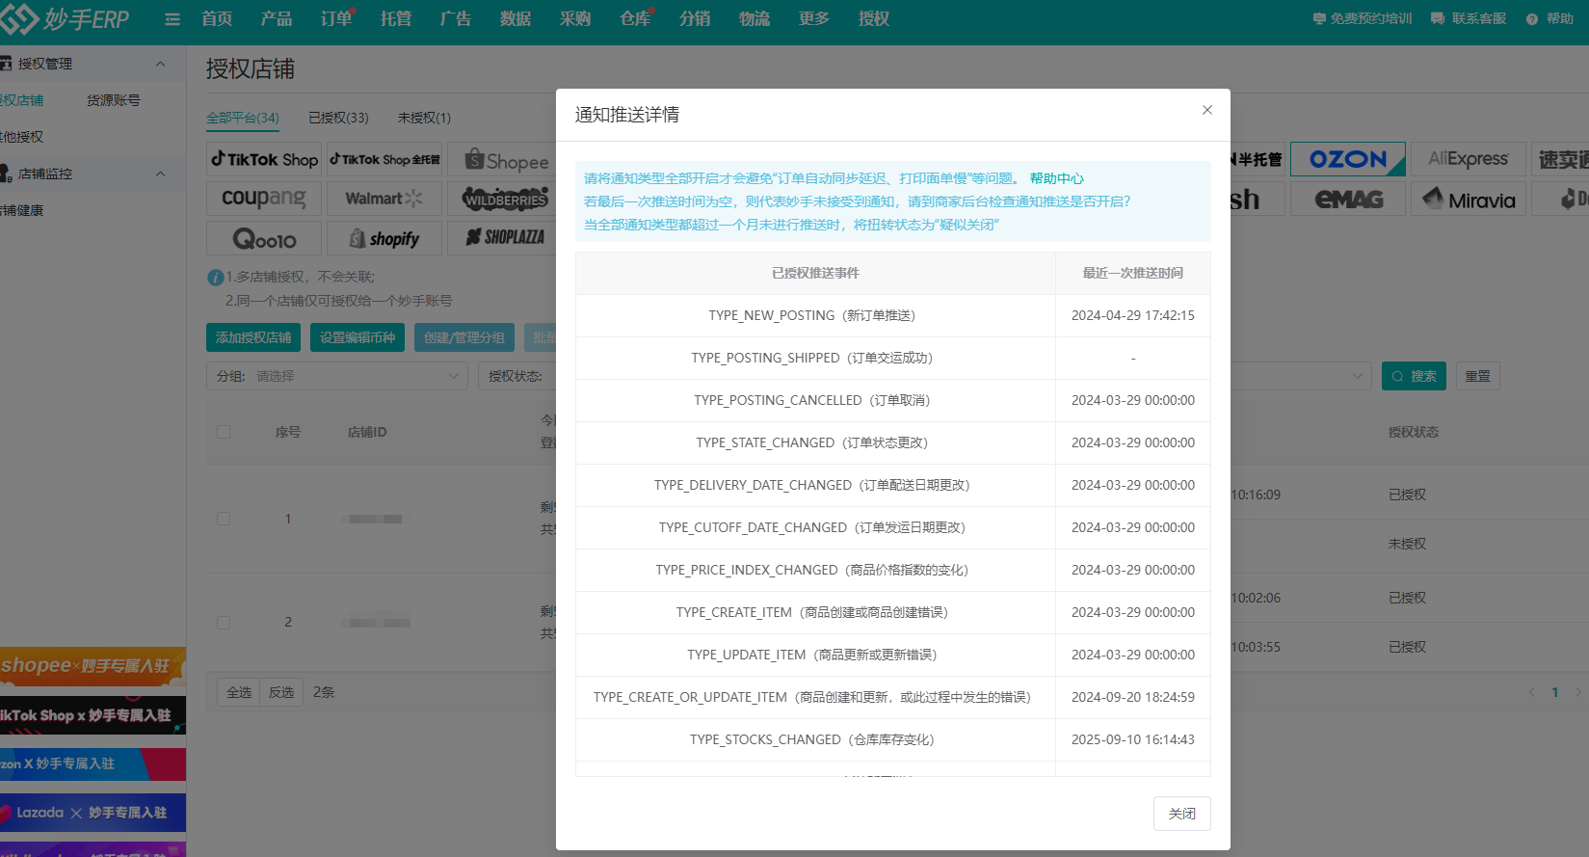Viewport: 1589px width, 857px height.
Task: Collapse the 店铺监控 sidebar section
Action: [x=160, y=174]
